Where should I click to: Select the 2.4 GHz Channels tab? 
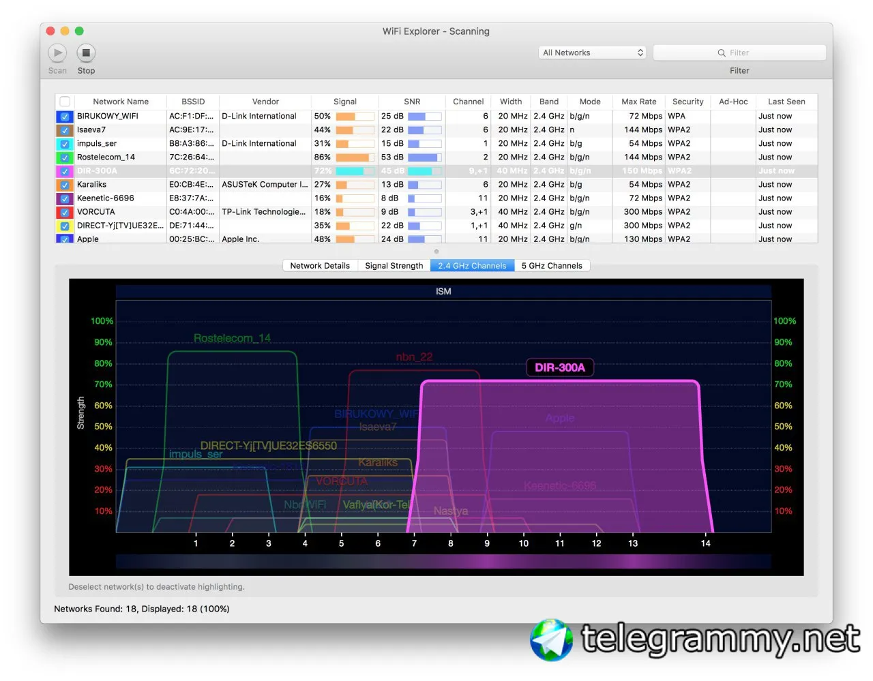tap(472, 266)
